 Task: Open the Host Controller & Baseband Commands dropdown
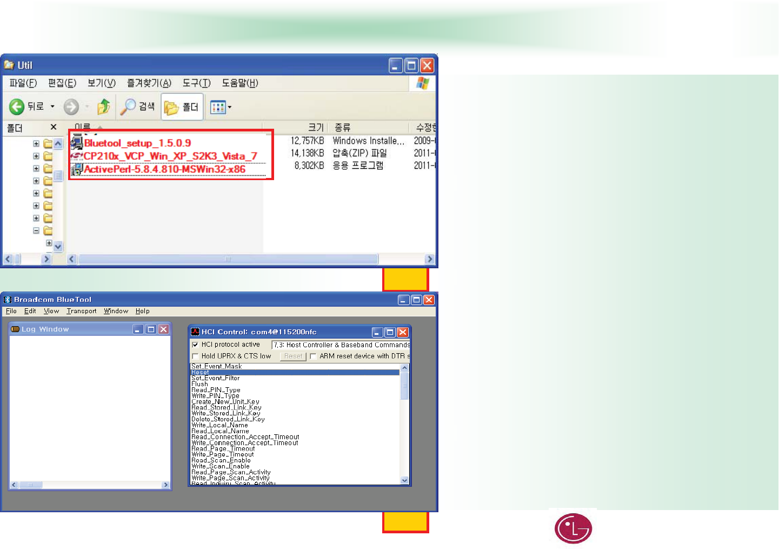tap(341, 345)
